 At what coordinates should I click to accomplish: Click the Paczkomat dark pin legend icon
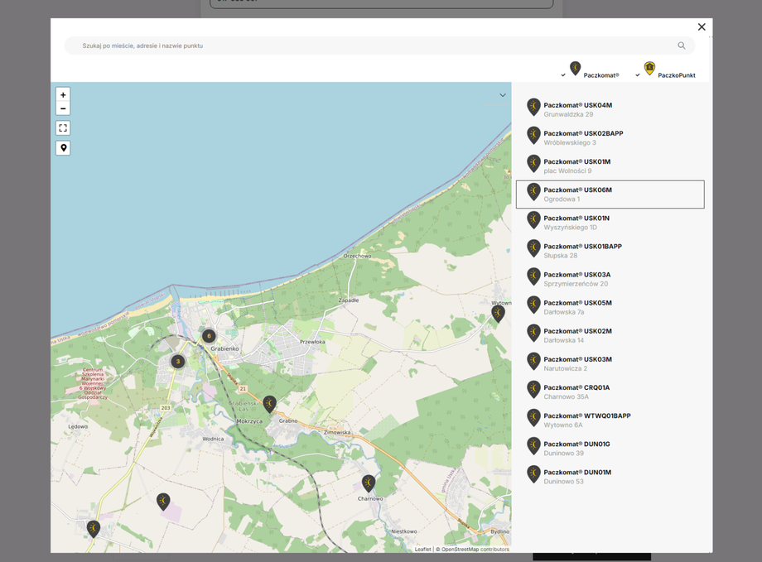tap(576, 69)
